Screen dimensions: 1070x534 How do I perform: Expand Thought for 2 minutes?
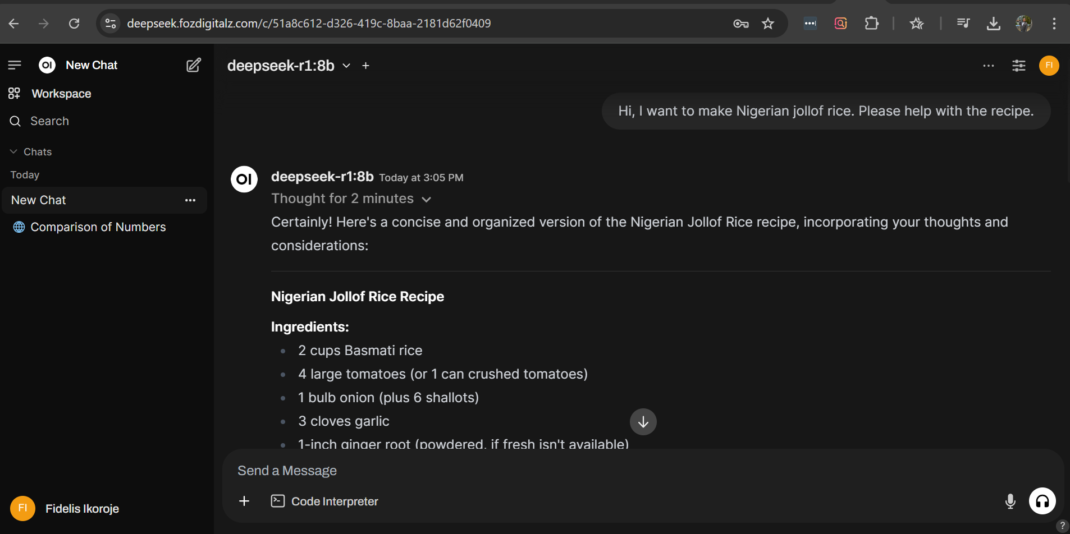click(x=351, y=199)
